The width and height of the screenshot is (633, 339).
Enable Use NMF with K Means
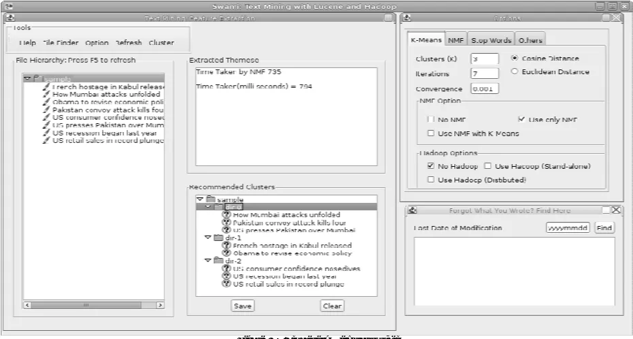(431, 133)
